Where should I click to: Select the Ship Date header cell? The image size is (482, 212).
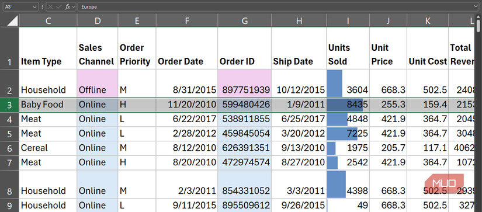299,48
